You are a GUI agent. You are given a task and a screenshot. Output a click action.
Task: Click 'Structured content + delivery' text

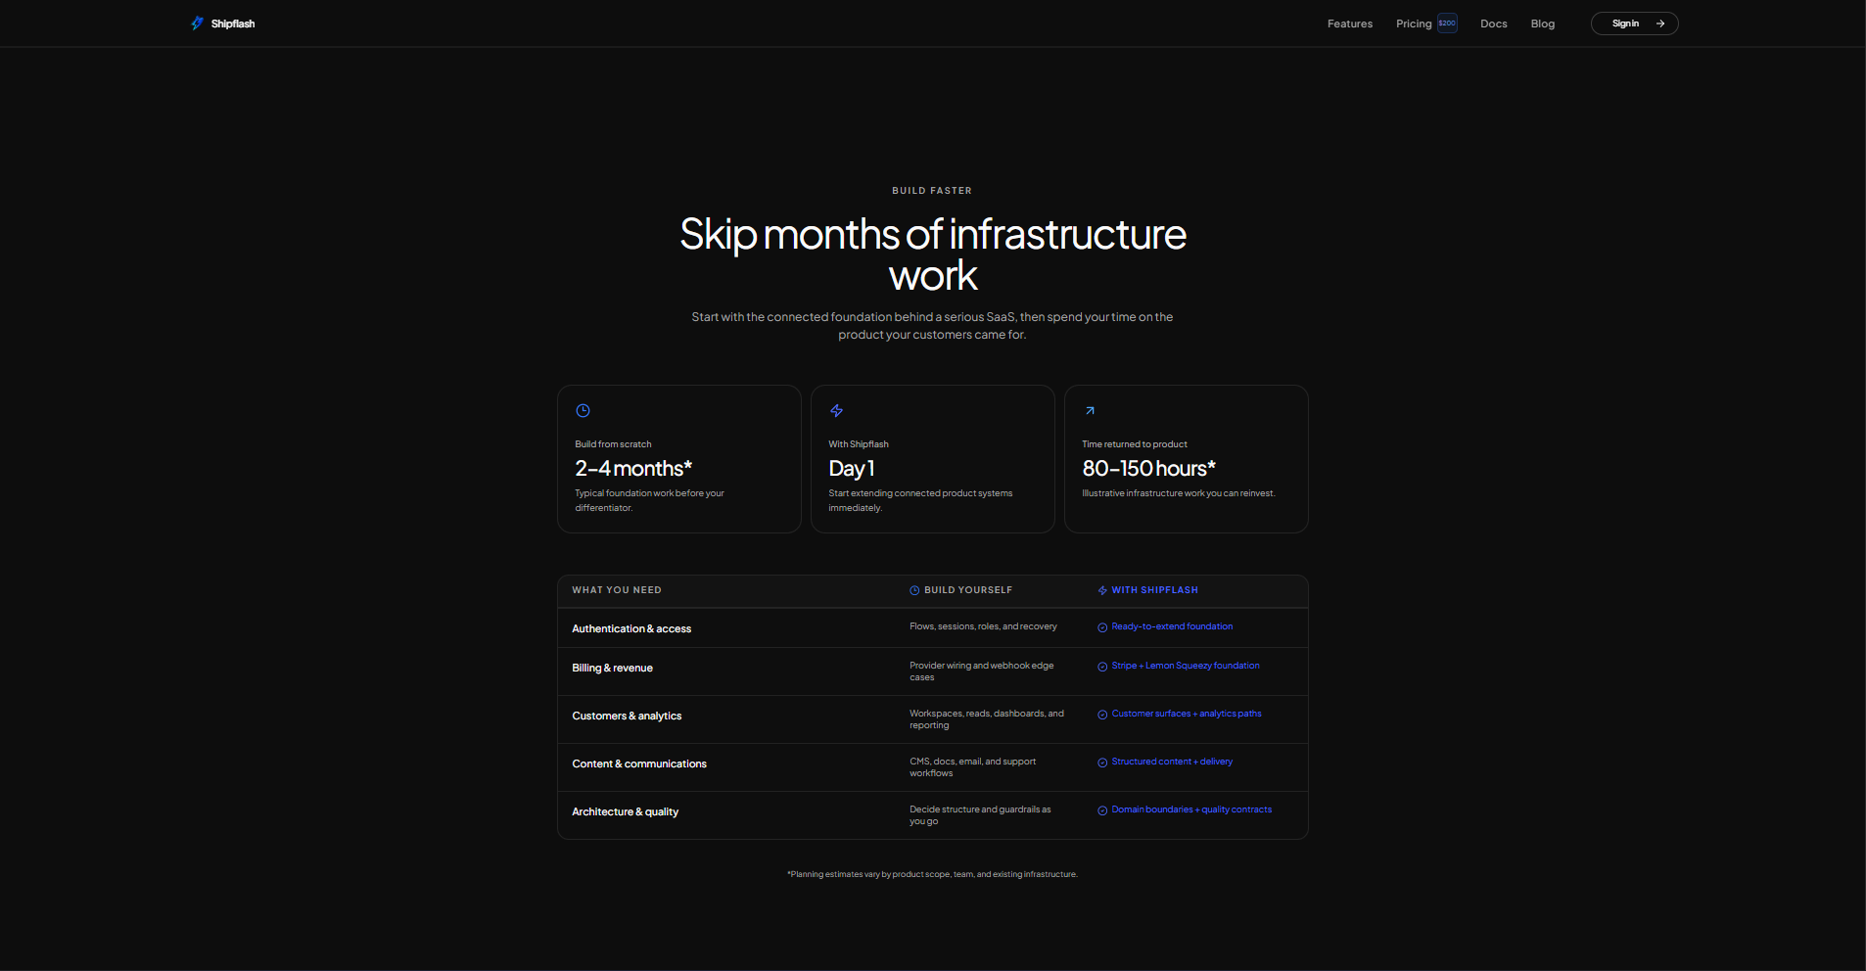pos(1172,762)
